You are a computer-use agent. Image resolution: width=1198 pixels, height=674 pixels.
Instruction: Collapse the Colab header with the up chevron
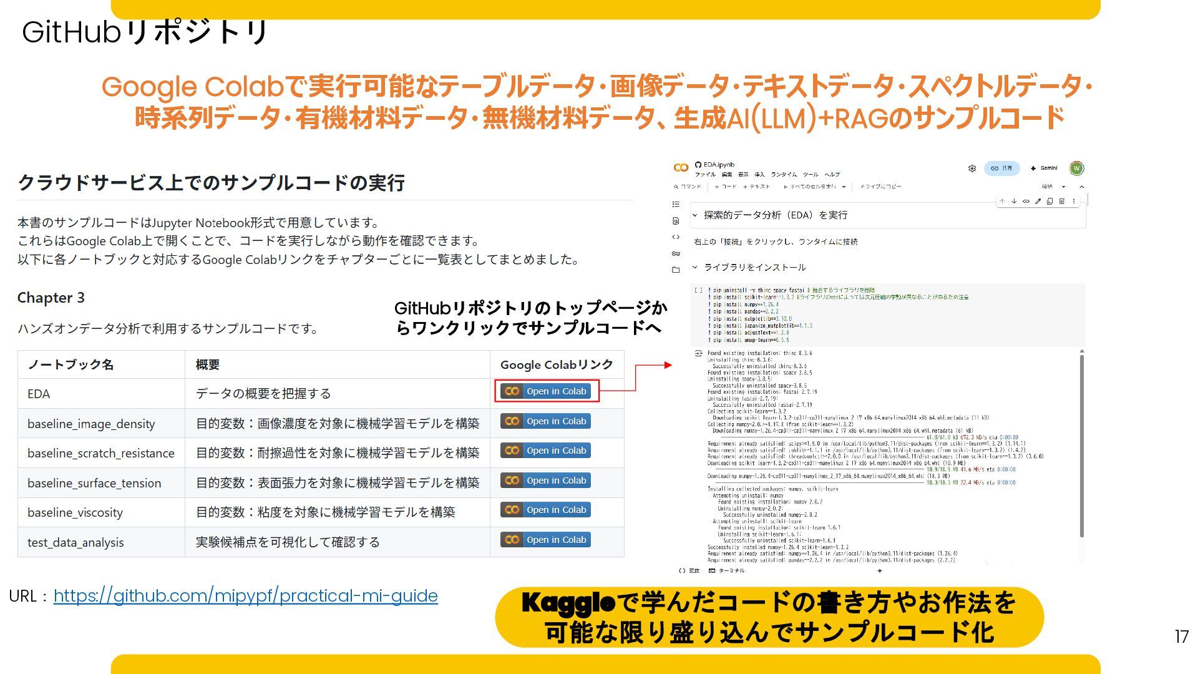point(1081,187)
